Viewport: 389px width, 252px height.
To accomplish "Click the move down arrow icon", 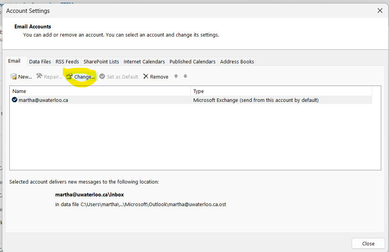I will pyautogui.click(x=185, y=76).
